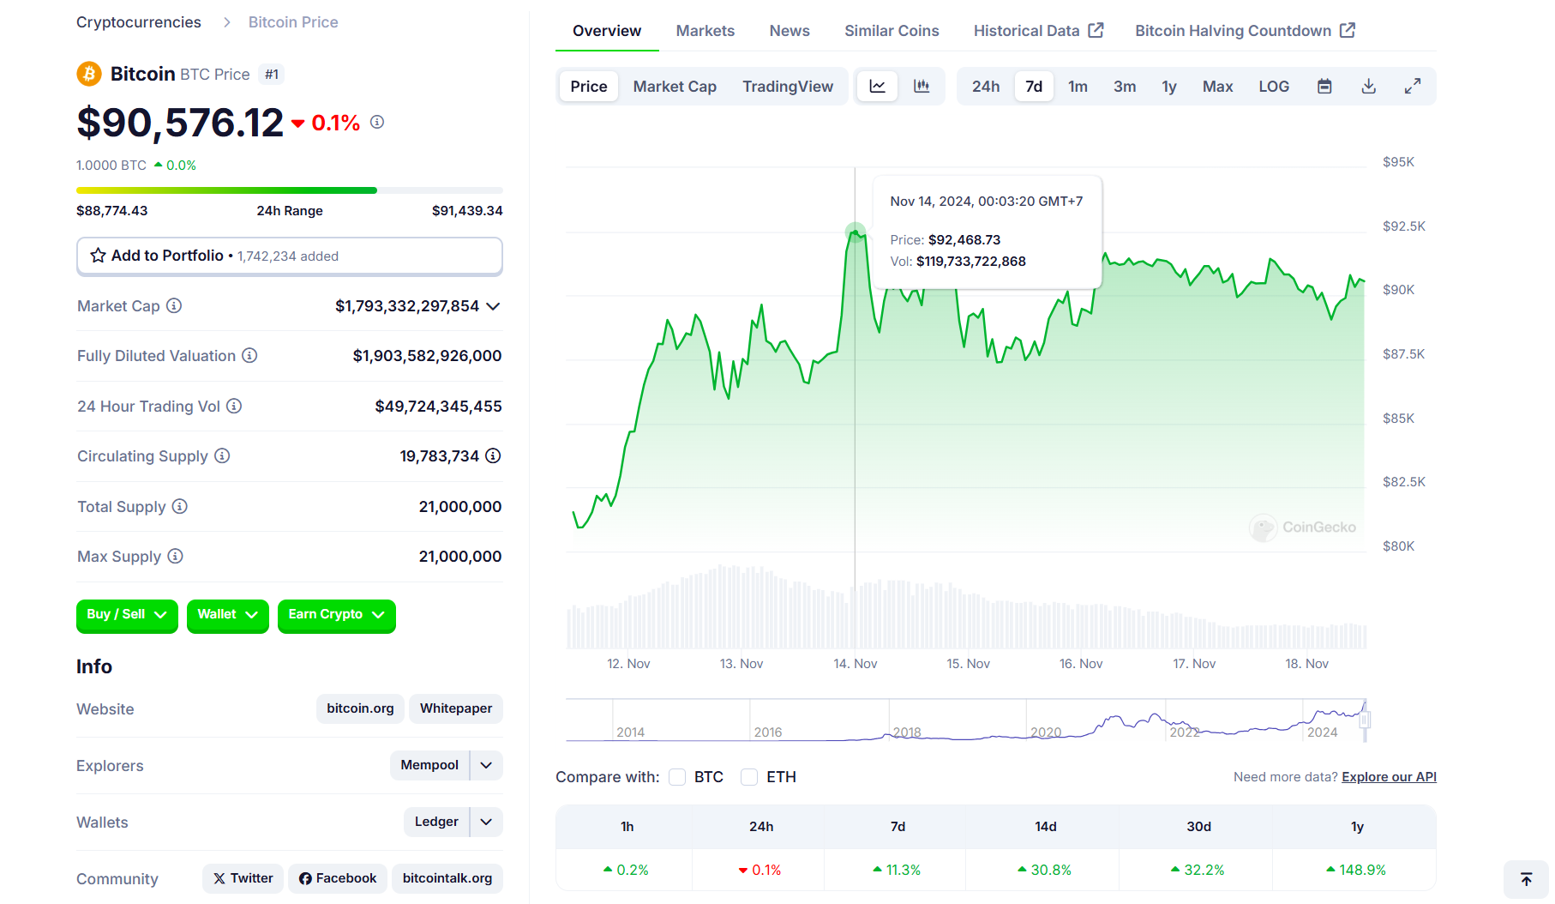Expand the Mempool explorers dropdown arrow
The height and width of the screenshot is (904, 1555).
pos(486,765)
